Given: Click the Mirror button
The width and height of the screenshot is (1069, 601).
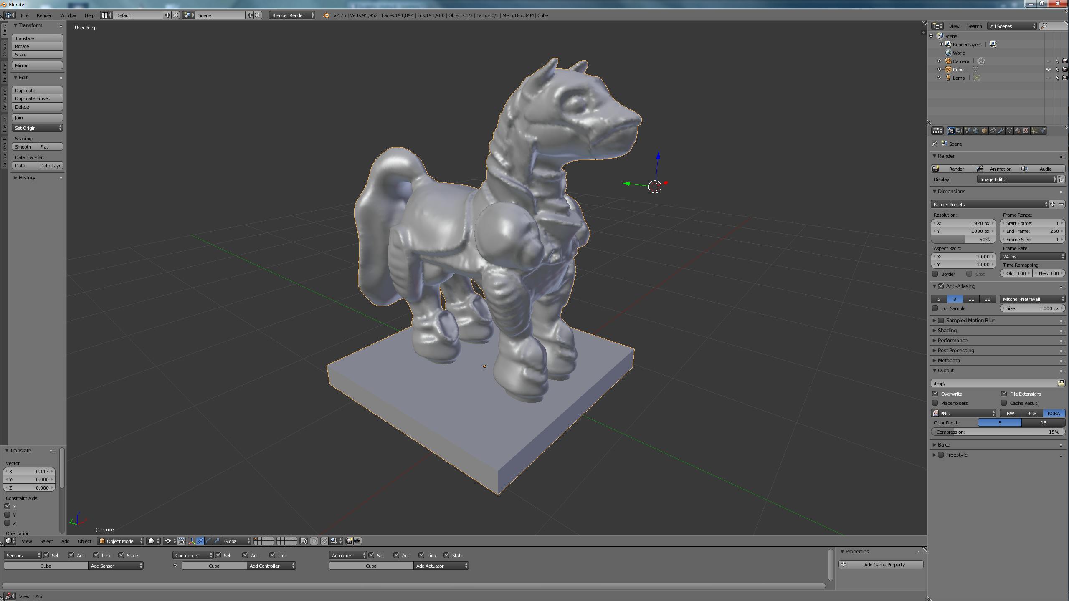Looking at the screenshot, I should tap(37, 65).
